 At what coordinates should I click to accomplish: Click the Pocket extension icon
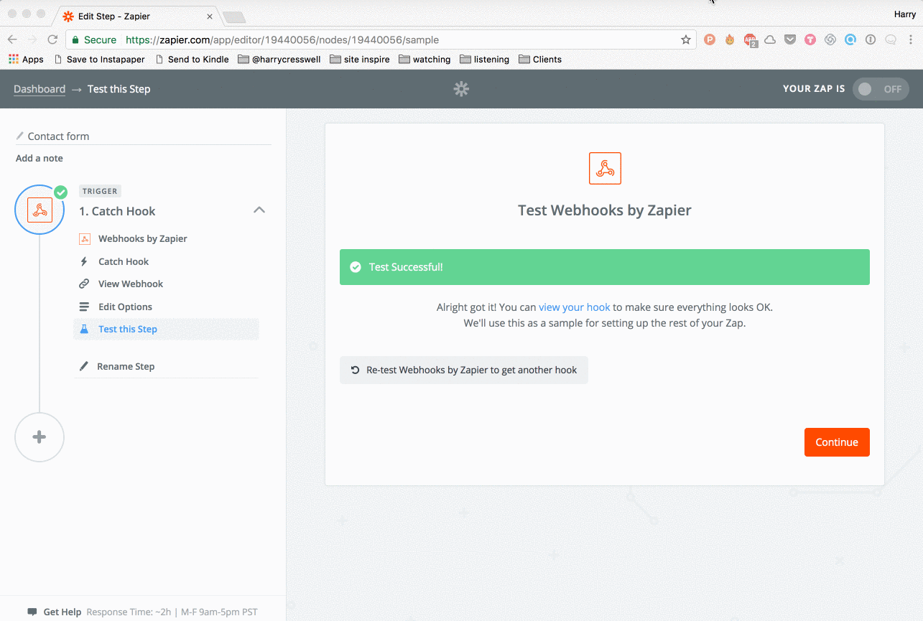pyautogui.click(x=790, y=39)
